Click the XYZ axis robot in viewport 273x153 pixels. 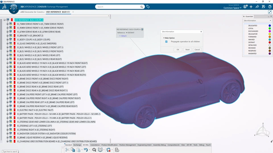[263, 131]
